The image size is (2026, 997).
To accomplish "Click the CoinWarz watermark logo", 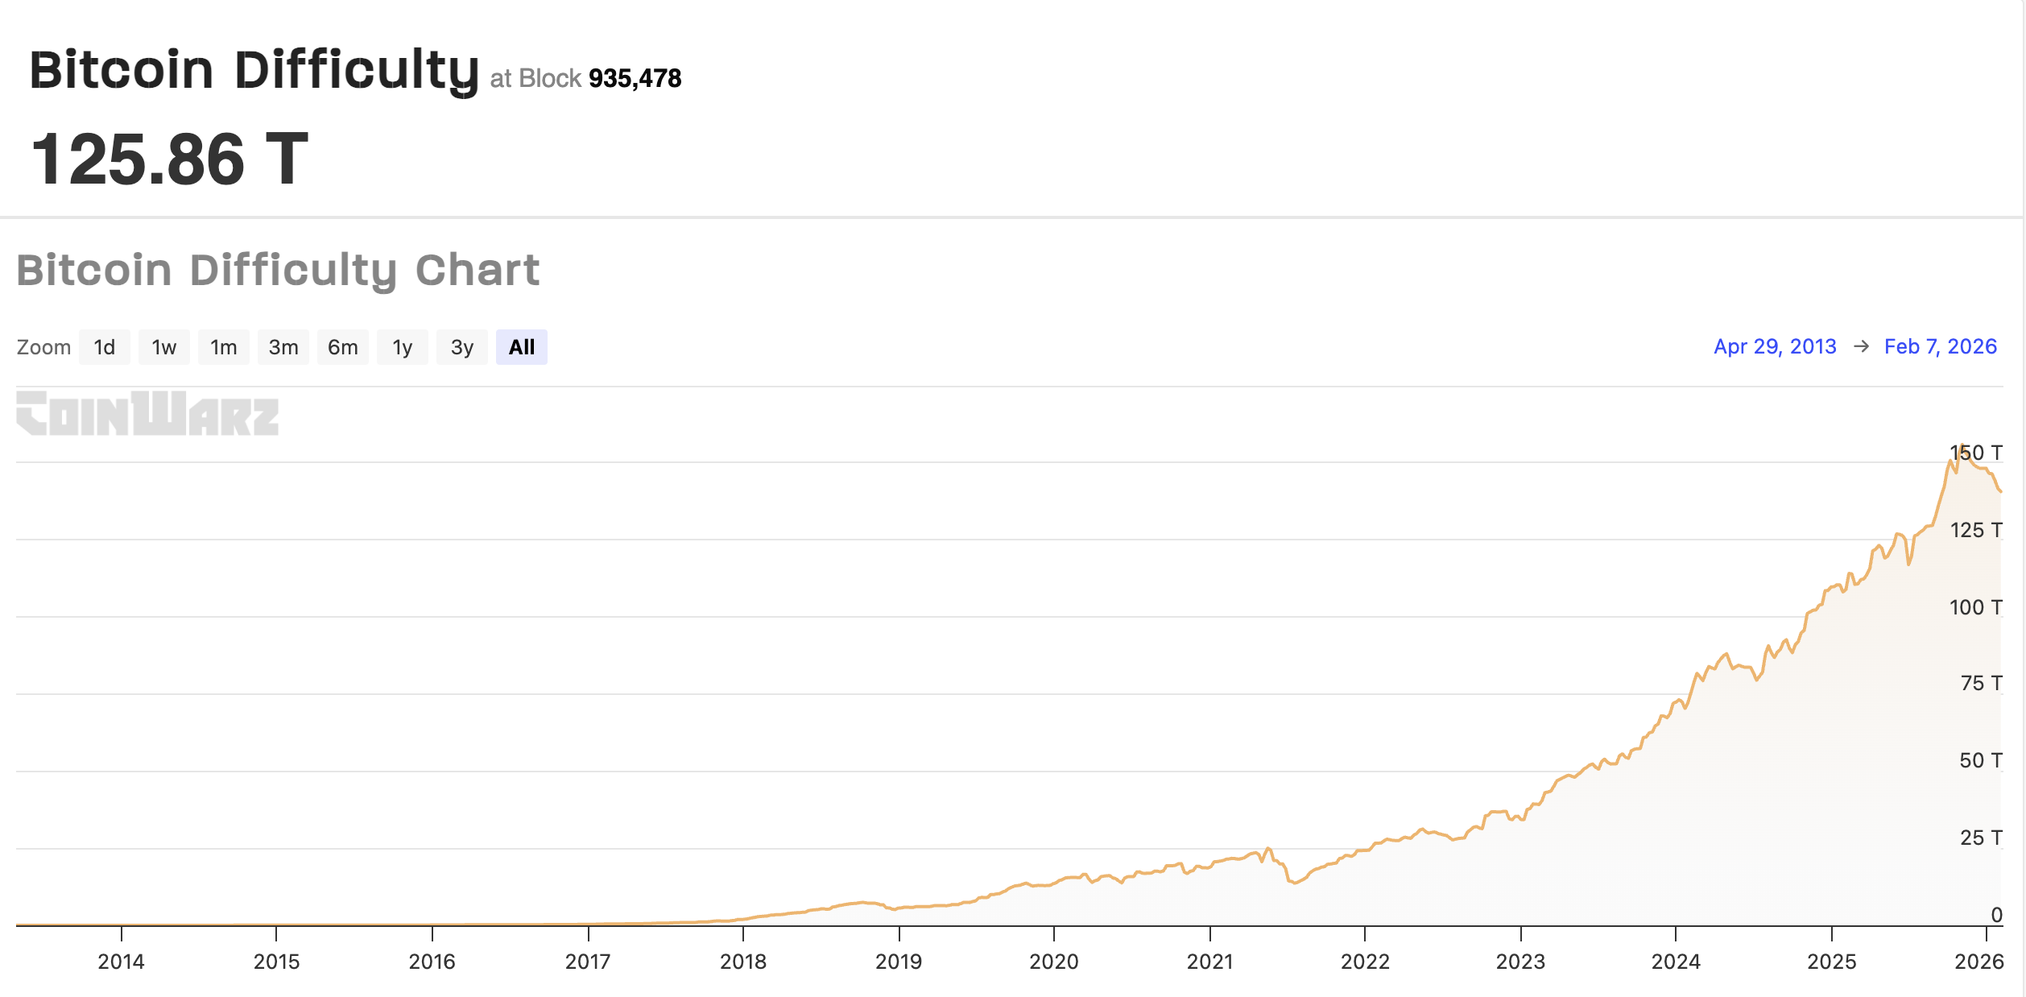I will coord(147,414).
